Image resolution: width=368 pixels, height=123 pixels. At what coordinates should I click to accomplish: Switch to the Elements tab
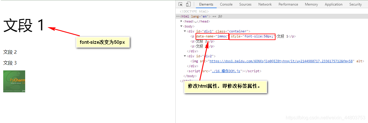point(206,4)
